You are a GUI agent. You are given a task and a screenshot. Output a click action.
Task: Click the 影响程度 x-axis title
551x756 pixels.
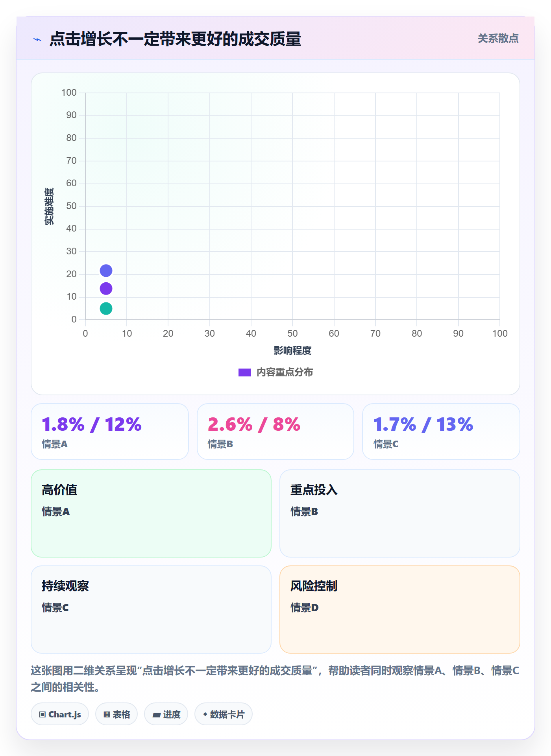[292, 350]
